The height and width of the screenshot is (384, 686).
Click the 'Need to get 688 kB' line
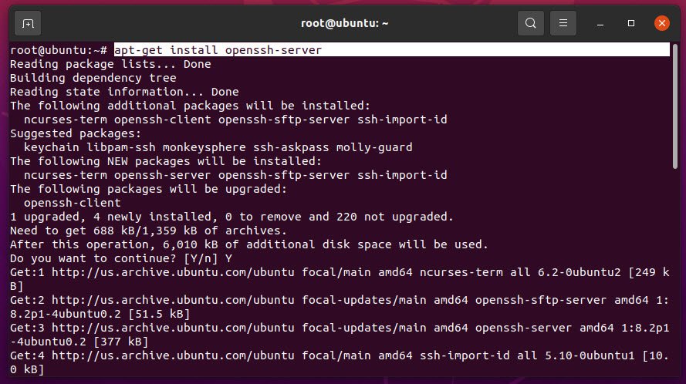(149, 231)
